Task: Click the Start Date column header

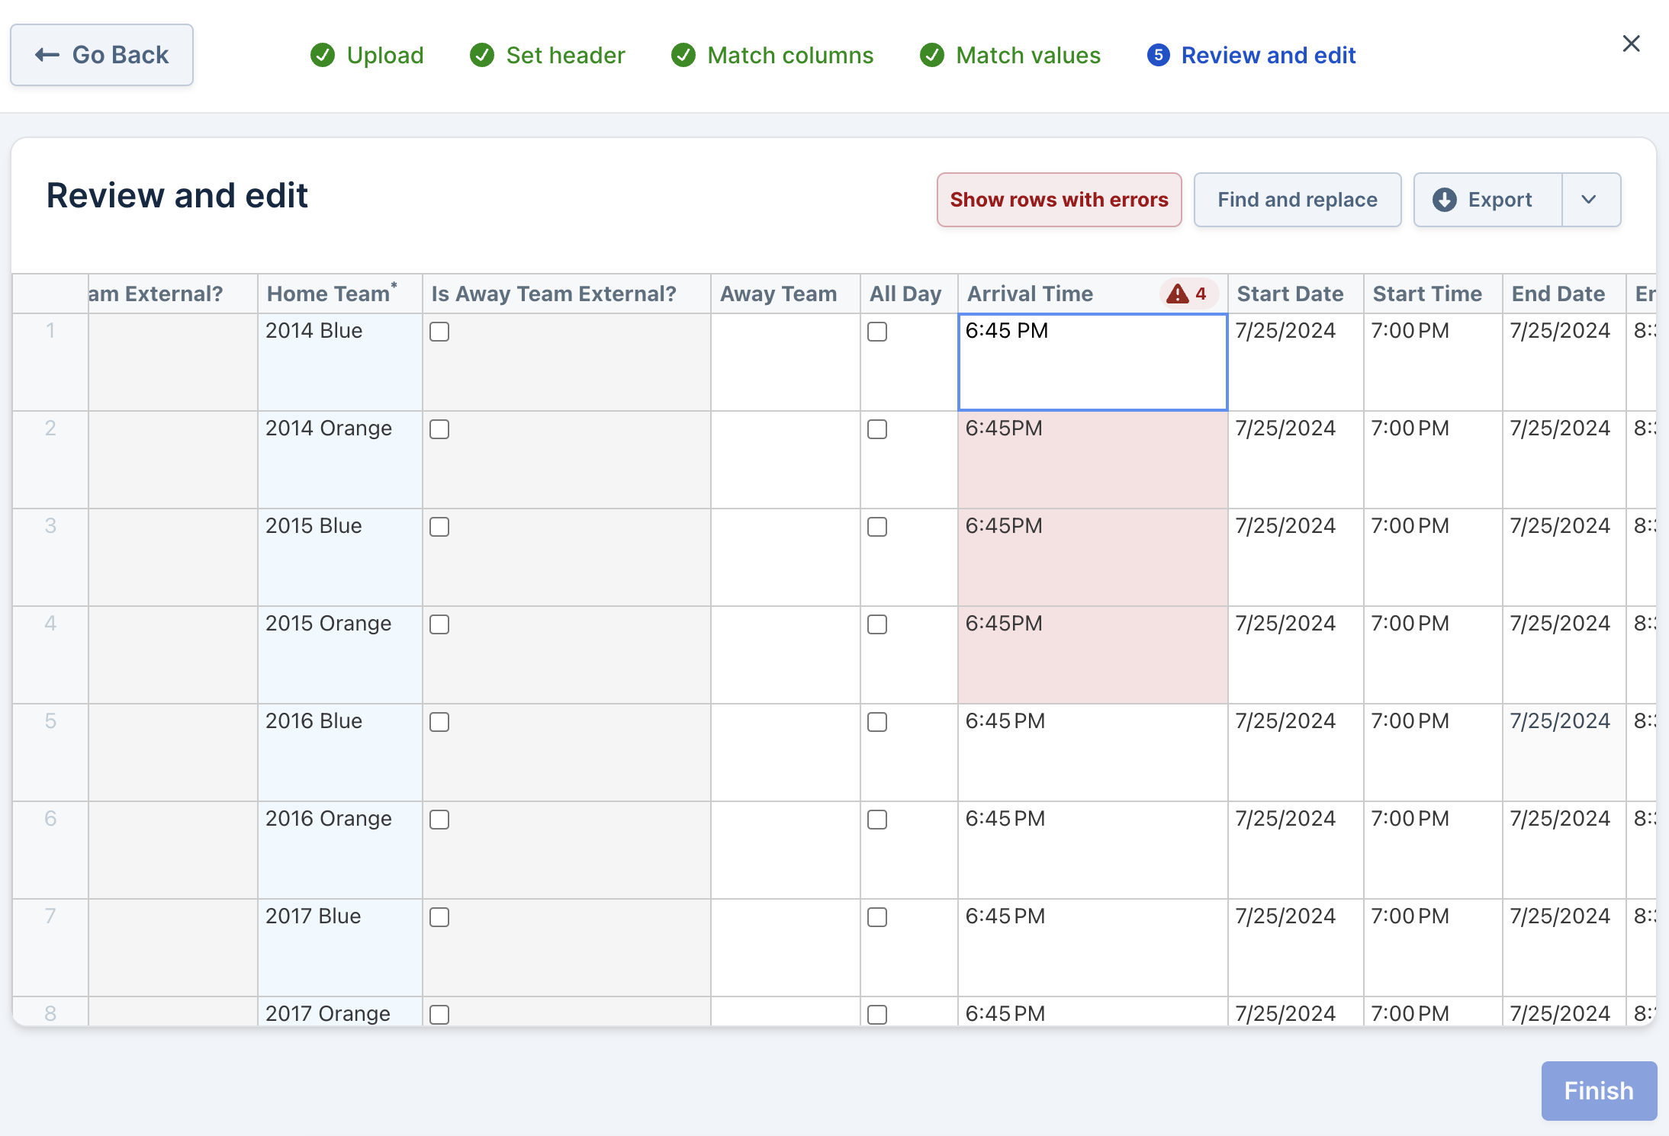Action: tap(1295, 294)
